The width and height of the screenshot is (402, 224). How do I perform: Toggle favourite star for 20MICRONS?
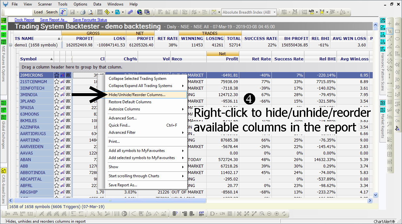click(x=57, y=75)
